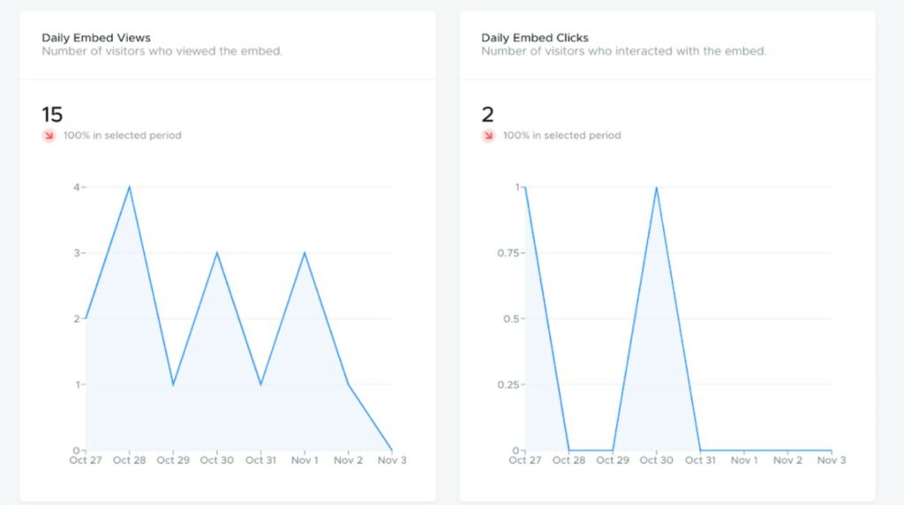Click the 100% in selected period text under Clicks
Image resolution: width=904 pixels, height=505 pixels.
[x=561, y=136]
